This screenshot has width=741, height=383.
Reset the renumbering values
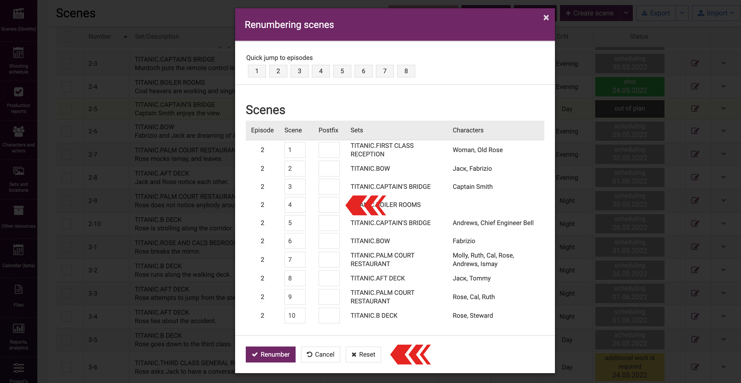coord(363,355)
